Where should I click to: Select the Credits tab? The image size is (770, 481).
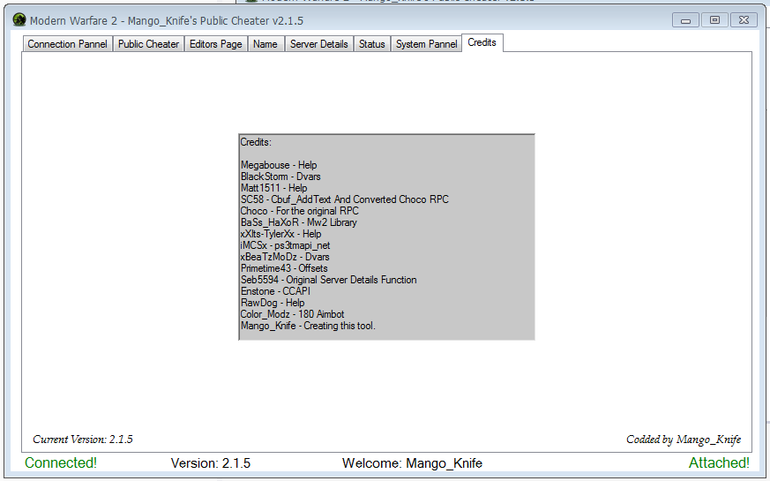482,42
